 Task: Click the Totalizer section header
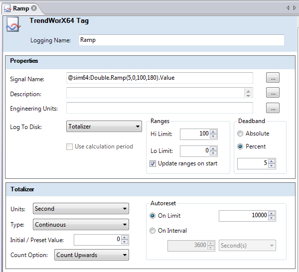coord(150,190)
